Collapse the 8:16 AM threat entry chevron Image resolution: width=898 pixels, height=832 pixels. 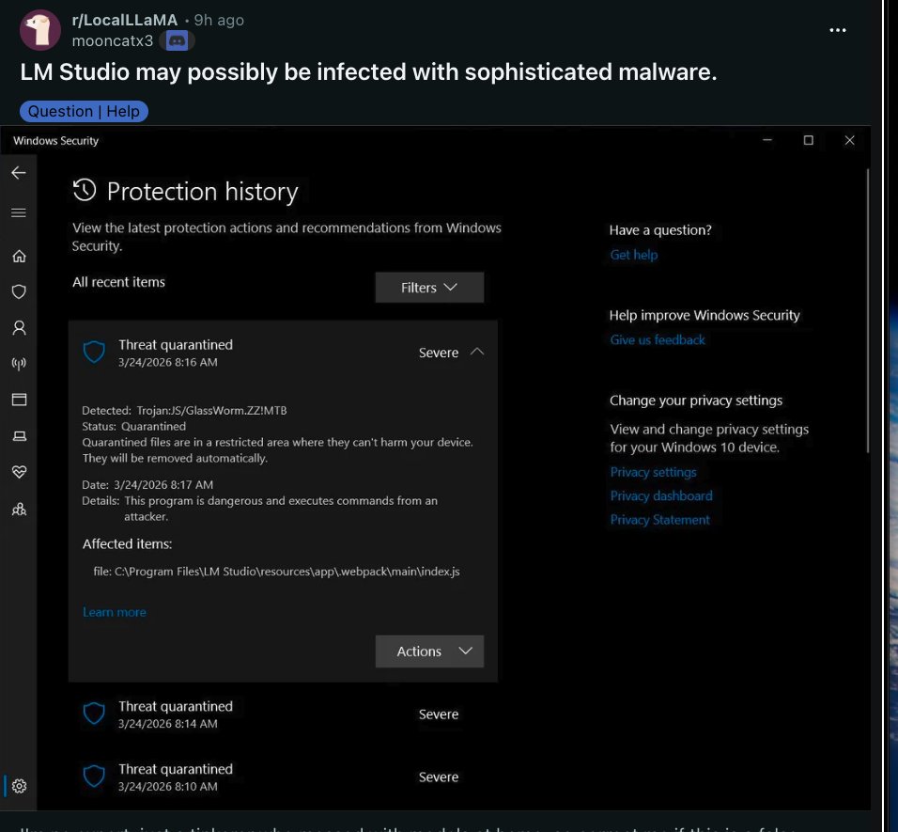[x=477, y=352]
